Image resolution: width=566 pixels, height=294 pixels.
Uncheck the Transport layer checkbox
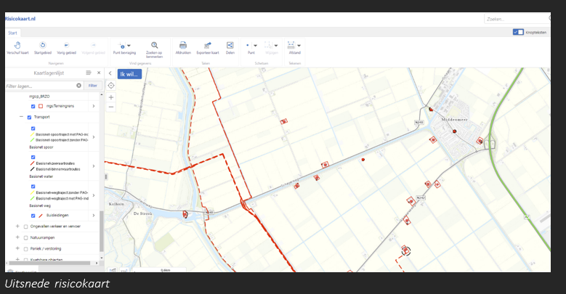point(29,117)
